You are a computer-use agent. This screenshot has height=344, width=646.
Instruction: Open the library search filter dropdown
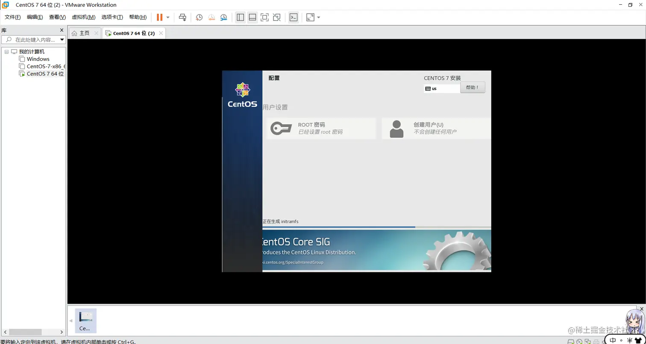[62, 40]
